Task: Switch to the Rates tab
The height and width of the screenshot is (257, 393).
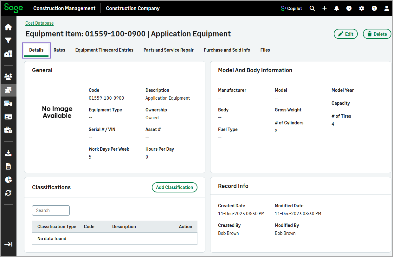Action: [59, 50]
